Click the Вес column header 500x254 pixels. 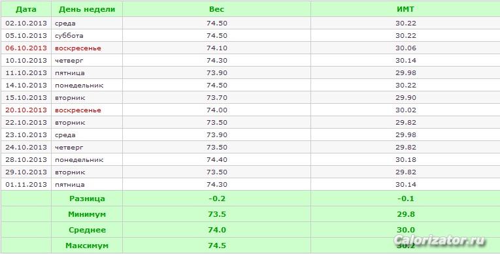click(x=216, y=9)
